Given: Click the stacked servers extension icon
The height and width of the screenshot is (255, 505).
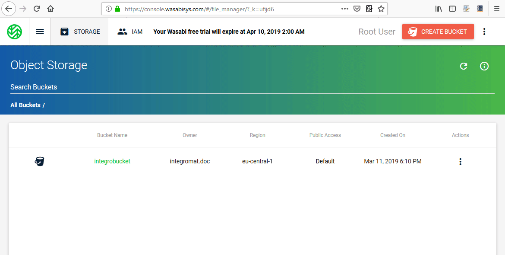Looking at the screenshot, I should tap(480, 9).
